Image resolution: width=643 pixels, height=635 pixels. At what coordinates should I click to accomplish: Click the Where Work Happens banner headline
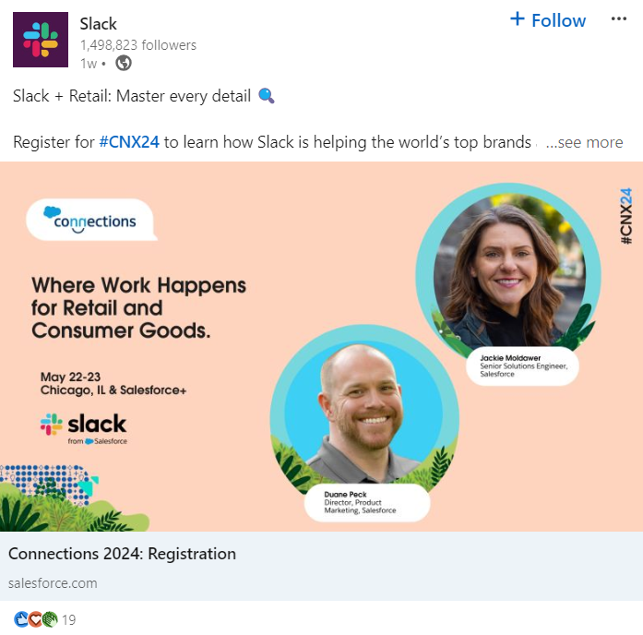click(138, 307)
